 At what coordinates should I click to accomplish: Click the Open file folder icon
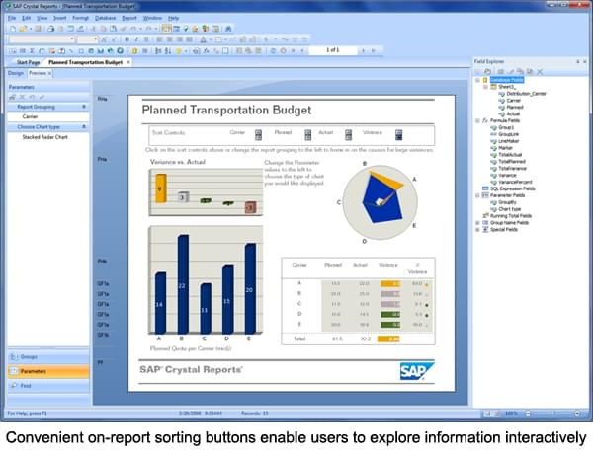click(x=23, y=29)
